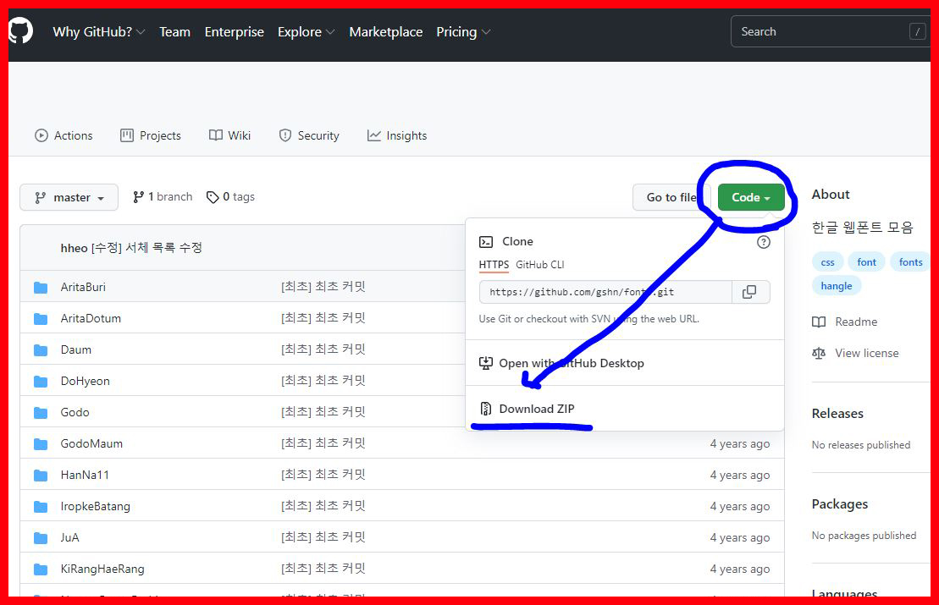
Task: Click the copy clone URL icon
Action: pos(749,292)
